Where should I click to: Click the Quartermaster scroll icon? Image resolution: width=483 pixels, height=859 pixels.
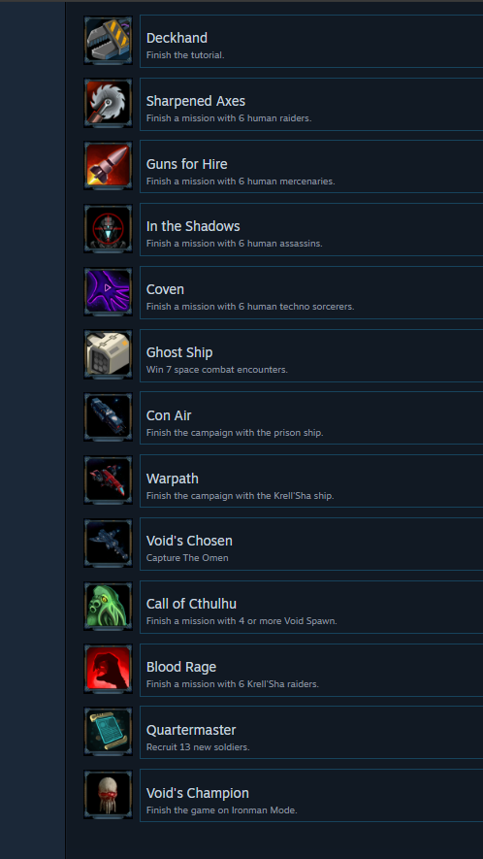click(x=108, y=733)
